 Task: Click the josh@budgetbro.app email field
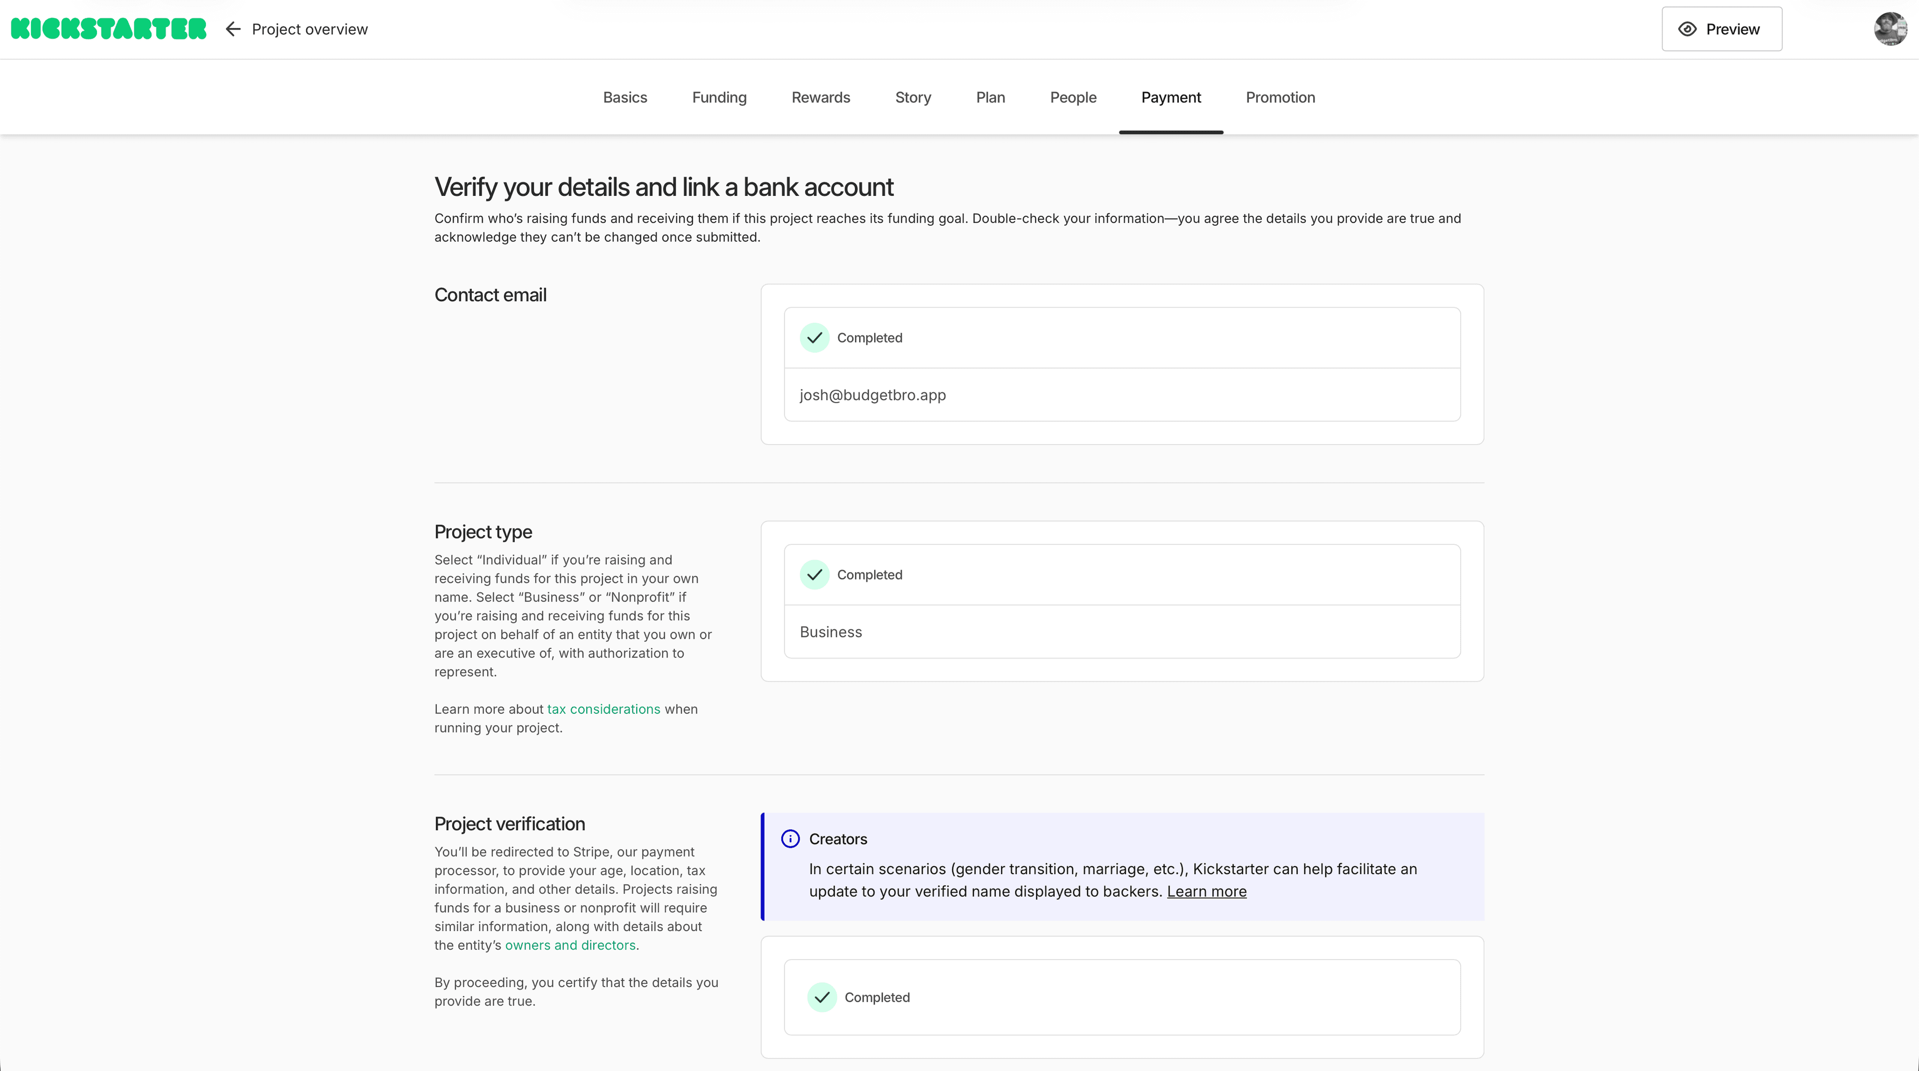point(1121,395)
